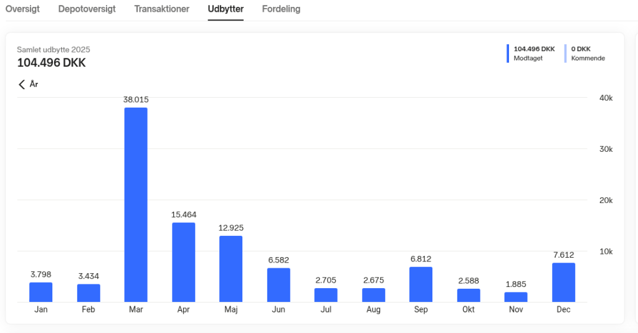The image size is (638, 333).
Task: Select the March bar showing 38.015
Action: (x=136, y=205)
